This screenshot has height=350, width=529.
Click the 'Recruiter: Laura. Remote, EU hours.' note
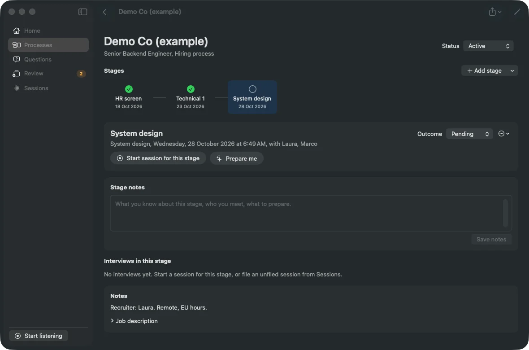[x=159, y=307]
